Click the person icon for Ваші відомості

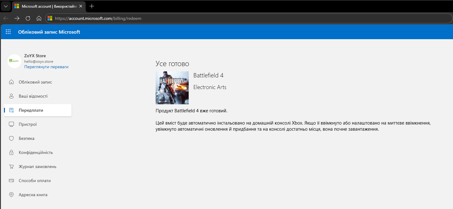[x=11, y=96]
